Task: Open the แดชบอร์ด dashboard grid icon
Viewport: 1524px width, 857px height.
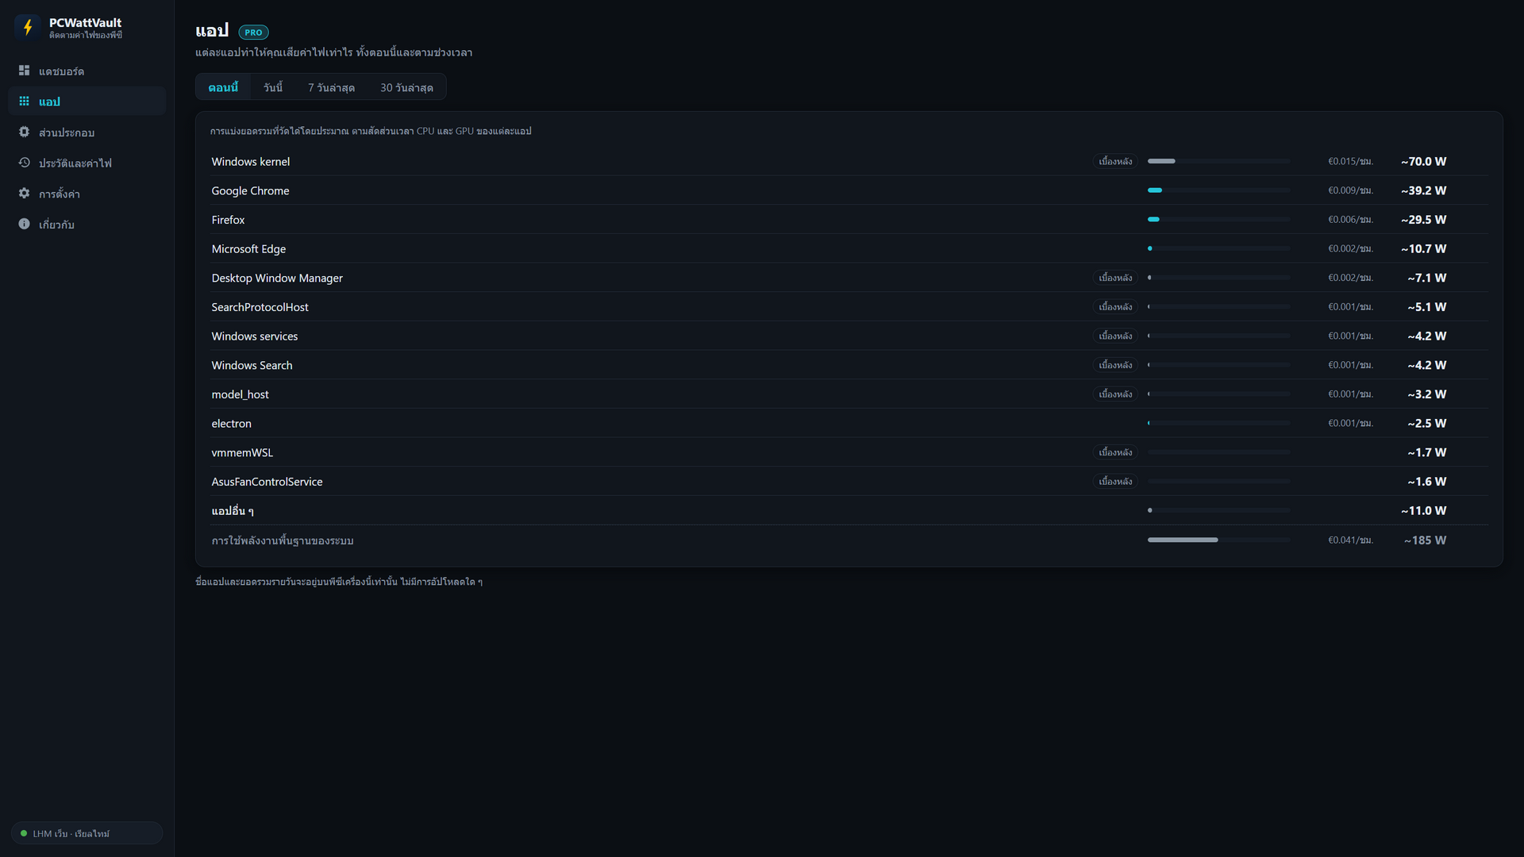Action: (x=24, y=71)
